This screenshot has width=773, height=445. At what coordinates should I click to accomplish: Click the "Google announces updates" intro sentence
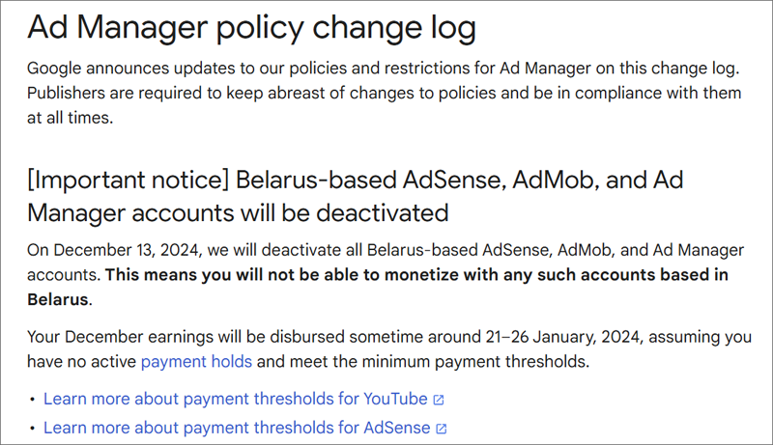(x=145, y=69)
